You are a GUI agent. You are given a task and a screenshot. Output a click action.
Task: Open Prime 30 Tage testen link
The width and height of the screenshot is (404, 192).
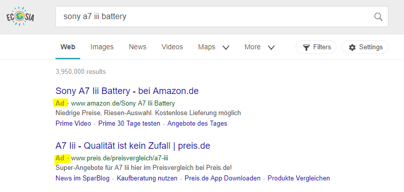(129, 124)
